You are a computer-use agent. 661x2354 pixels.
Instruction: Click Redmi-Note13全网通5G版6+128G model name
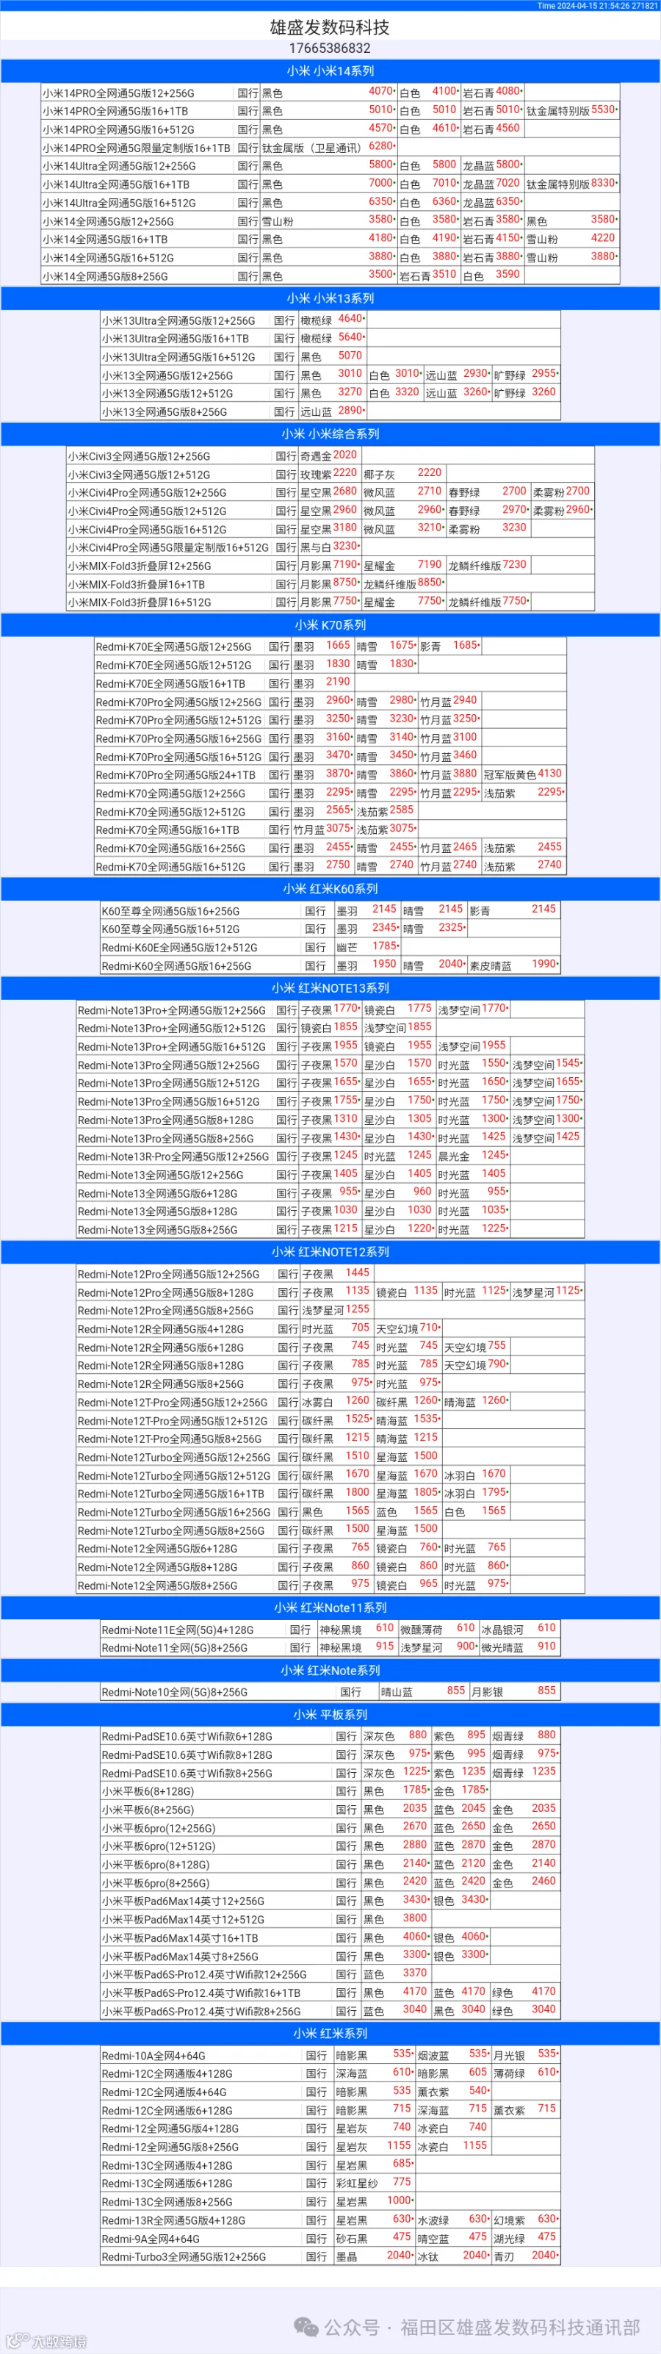pyautogui.click(x=158, y=1195)
